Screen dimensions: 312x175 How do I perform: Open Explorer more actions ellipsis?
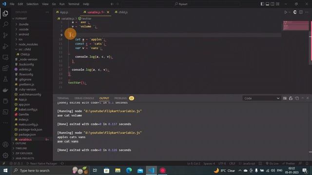[47, 12]
